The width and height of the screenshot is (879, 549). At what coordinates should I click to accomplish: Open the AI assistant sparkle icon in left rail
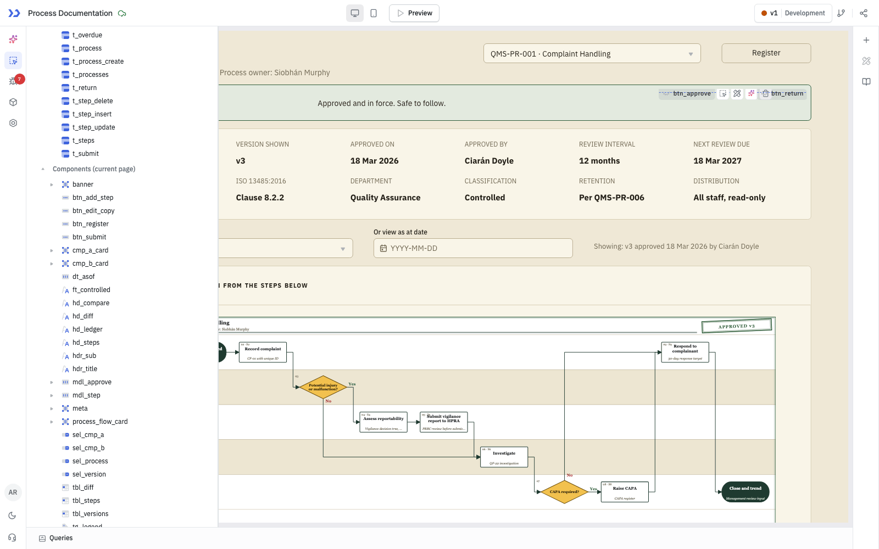pos(13,39)
